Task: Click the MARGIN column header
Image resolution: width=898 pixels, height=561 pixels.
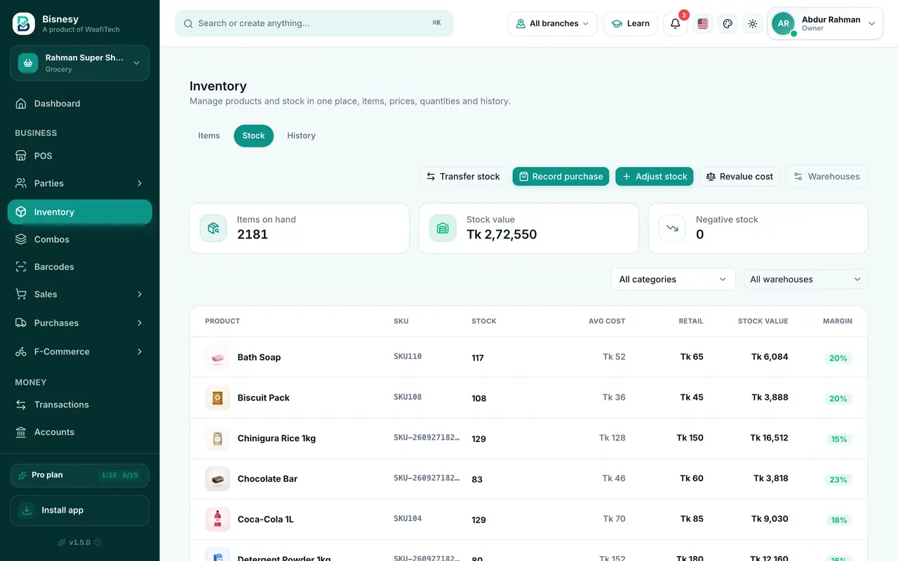Action: [x=838, y=321]
